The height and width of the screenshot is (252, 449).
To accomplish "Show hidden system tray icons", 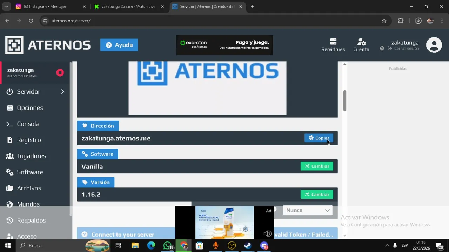I will (387, 246).
